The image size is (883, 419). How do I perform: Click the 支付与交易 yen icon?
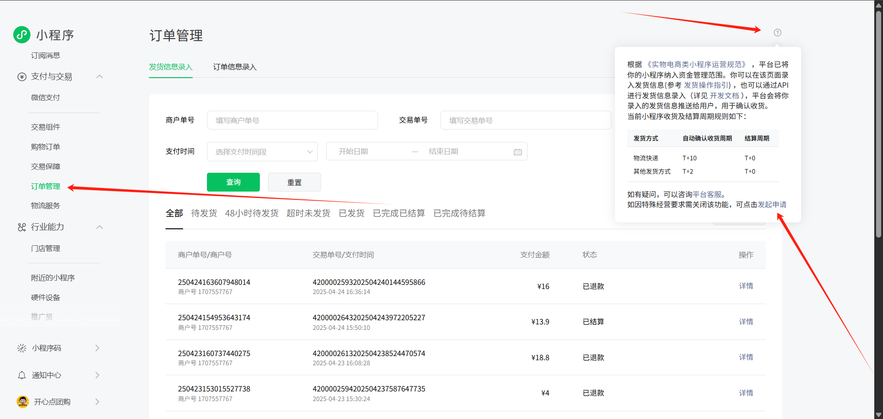click(22, 77)
